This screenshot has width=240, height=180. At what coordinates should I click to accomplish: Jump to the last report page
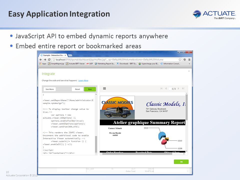(x=183, y=88)
